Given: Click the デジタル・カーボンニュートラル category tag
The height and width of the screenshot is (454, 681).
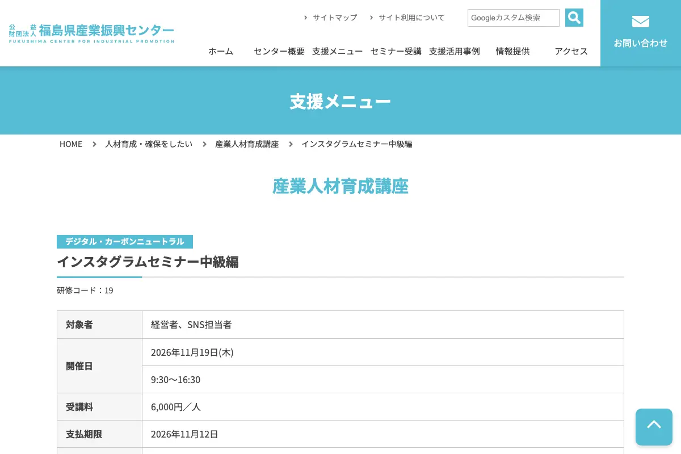Looking at the screenshot, I should coord(125,242).
